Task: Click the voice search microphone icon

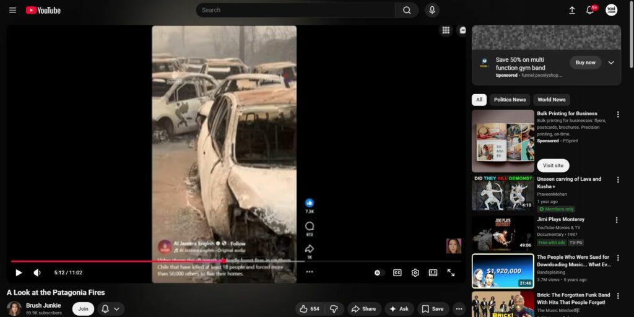Action: click(x=432, y=11)
